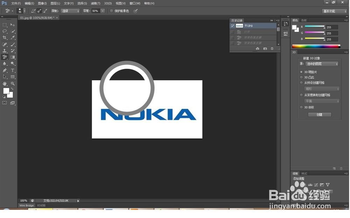The image size is (350, 218).
Task: Switch to the 色板 tab
Action: coord(304,20)
